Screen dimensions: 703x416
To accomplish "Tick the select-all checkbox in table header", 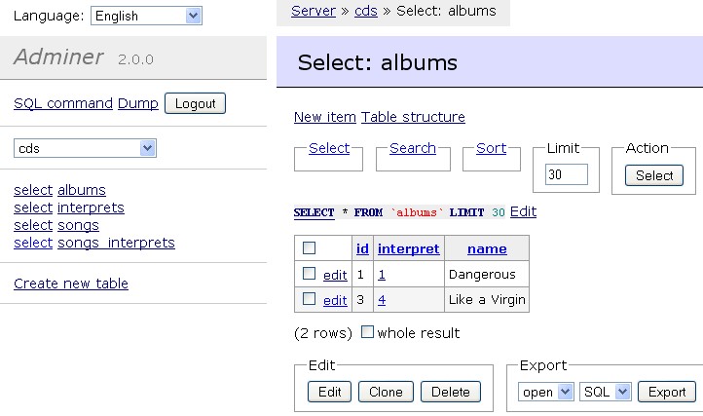I will 309,247.
